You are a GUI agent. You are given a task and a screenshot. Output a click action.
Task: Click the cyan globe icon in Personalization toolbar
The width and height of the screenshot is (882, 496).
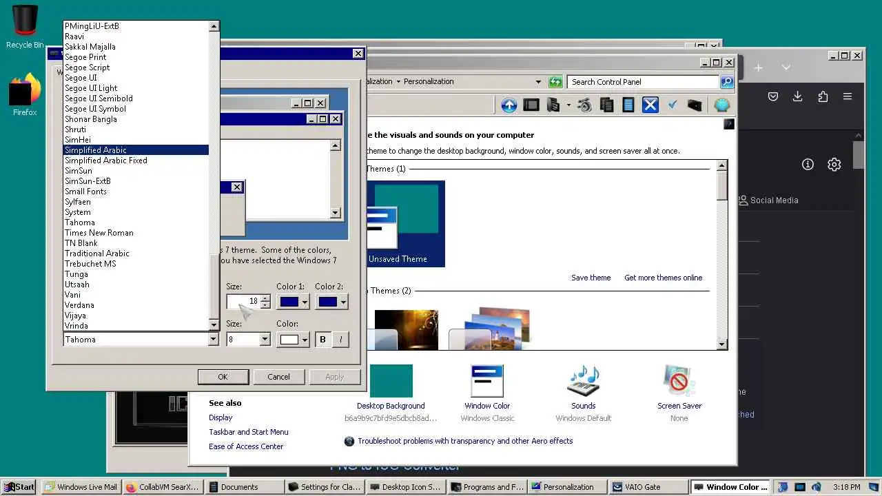point(721,105)
